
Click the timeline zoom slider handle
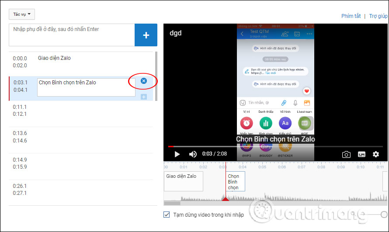coord(384,215)
